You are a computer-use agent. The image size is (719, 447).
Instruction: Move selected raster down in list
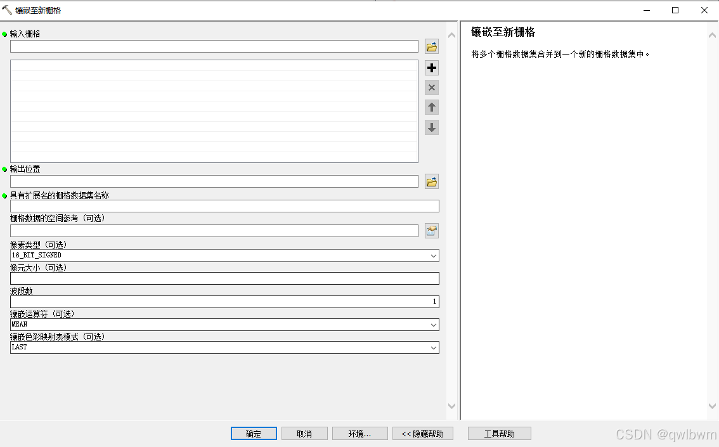[432, 127]
